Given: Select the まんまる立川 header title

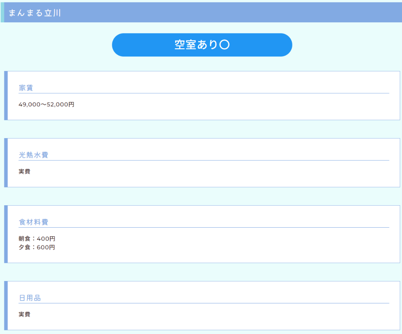Looking at the screenshot, I should click(35, 13).
